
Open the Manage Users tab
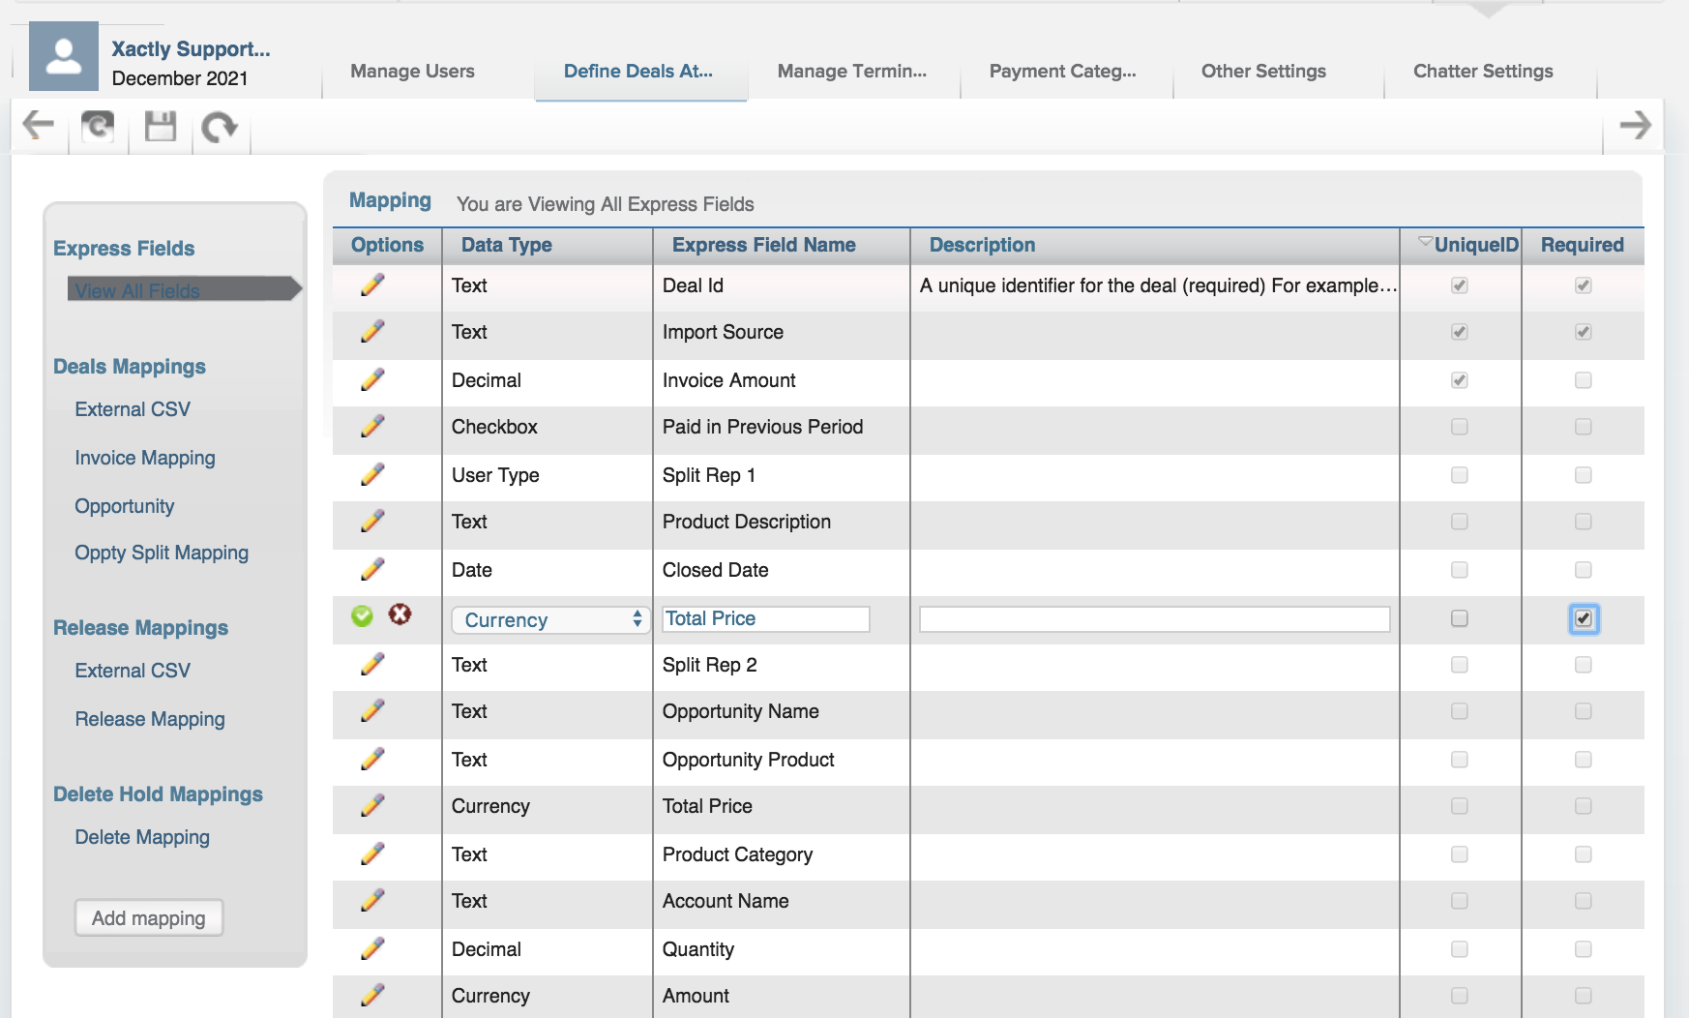[413, 71]
